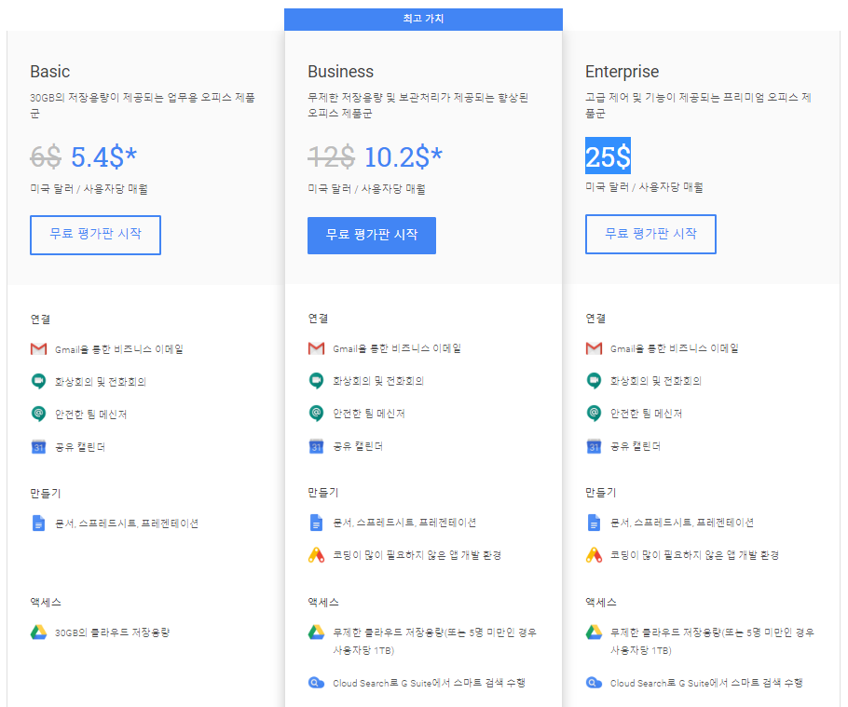This screenshot has height=707, width=848.
Task: Select the video meeting icon under Business
Action: click(317, 381)
